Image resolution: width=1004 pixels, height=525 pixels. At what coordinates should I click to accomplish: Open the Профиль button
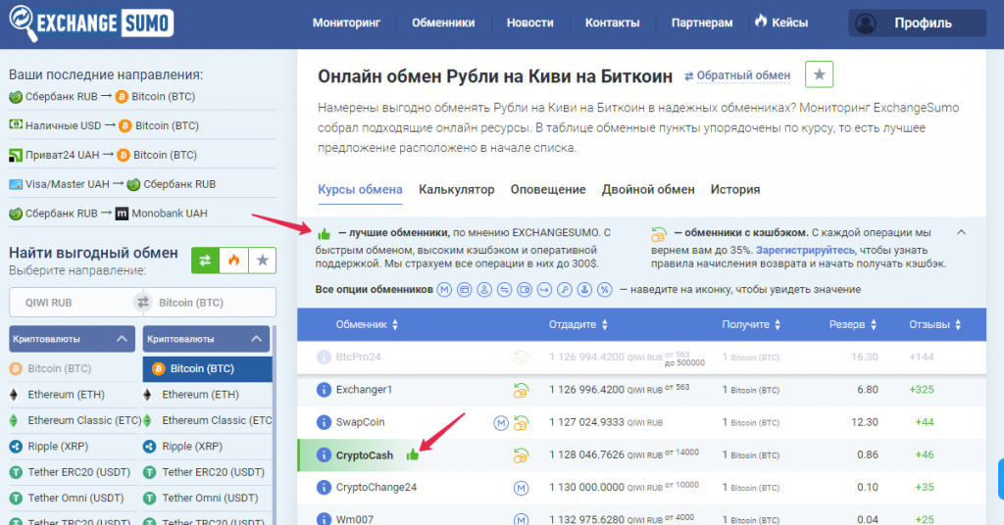click(917, 24)
